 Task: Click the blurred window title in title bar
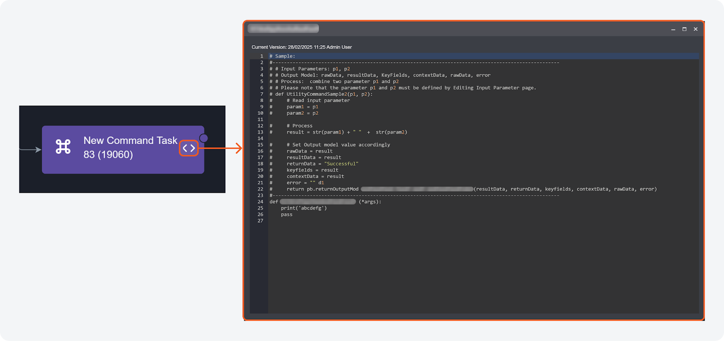283,28
